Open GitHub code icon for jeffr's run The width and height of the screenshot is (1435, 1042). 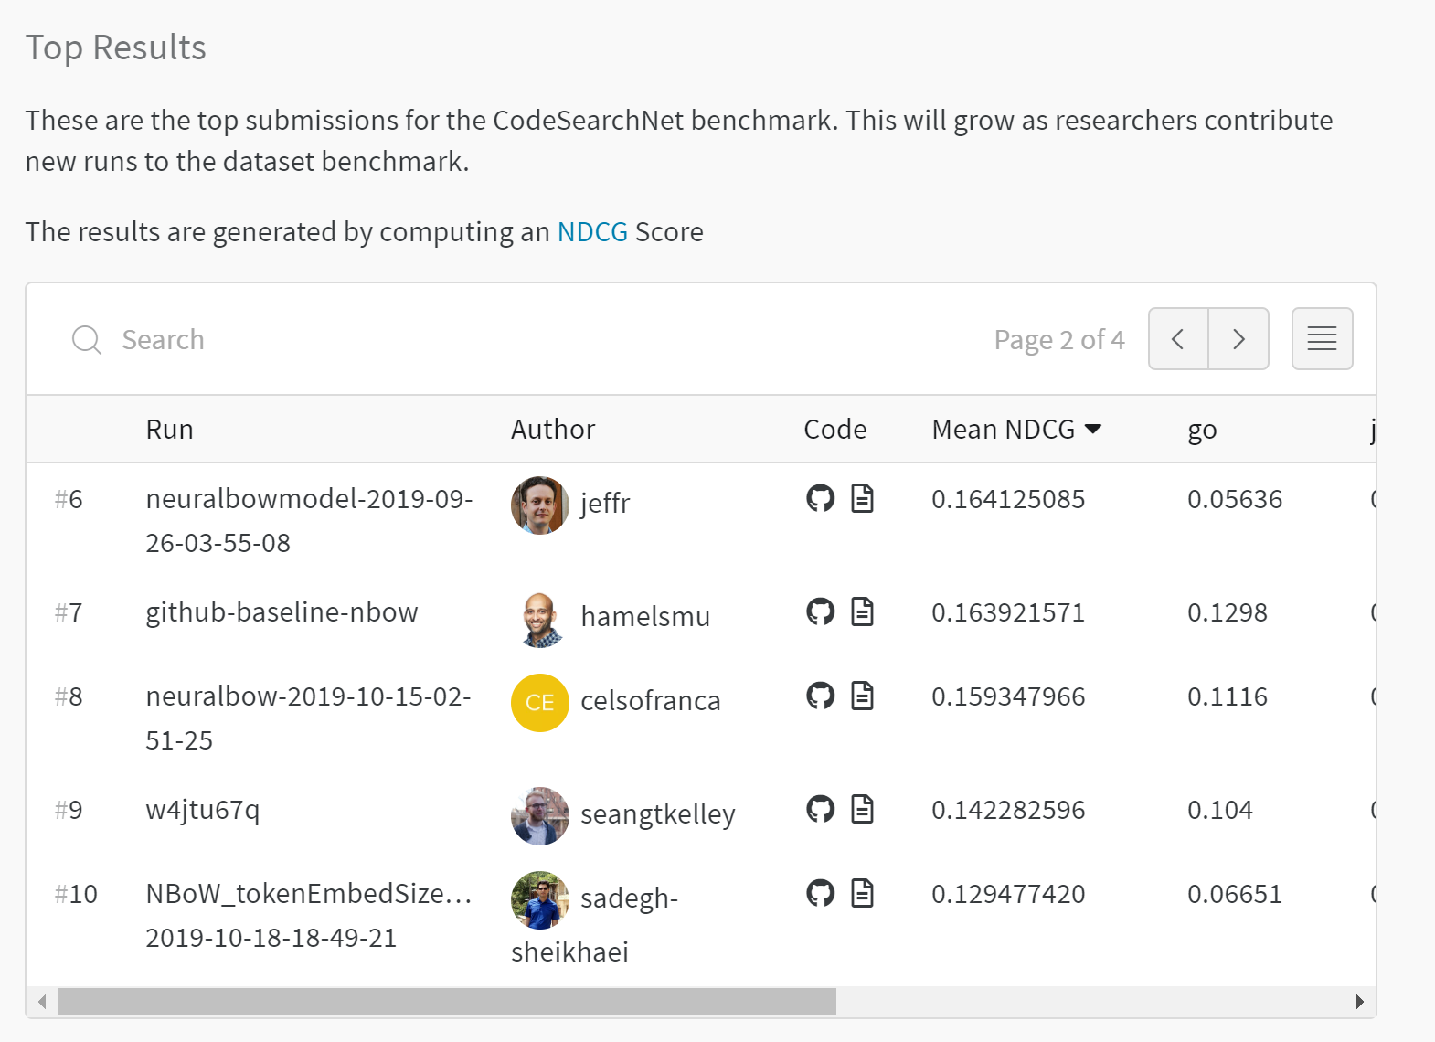pos(820,498)
